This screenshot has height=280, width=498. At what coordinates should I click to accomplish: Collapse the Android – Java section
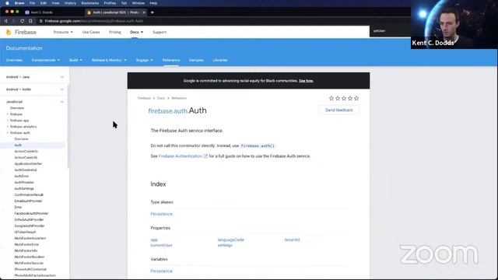[62, 77]
